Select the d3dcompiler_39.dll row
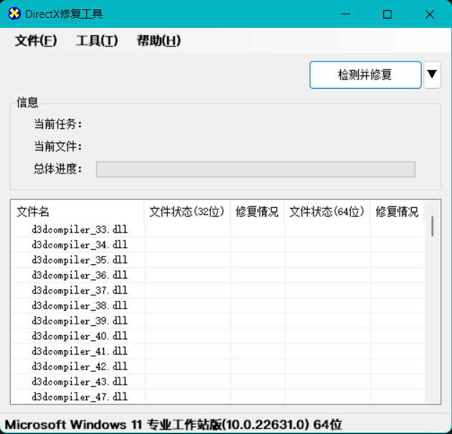452x434 pixels. click(218, 321)
